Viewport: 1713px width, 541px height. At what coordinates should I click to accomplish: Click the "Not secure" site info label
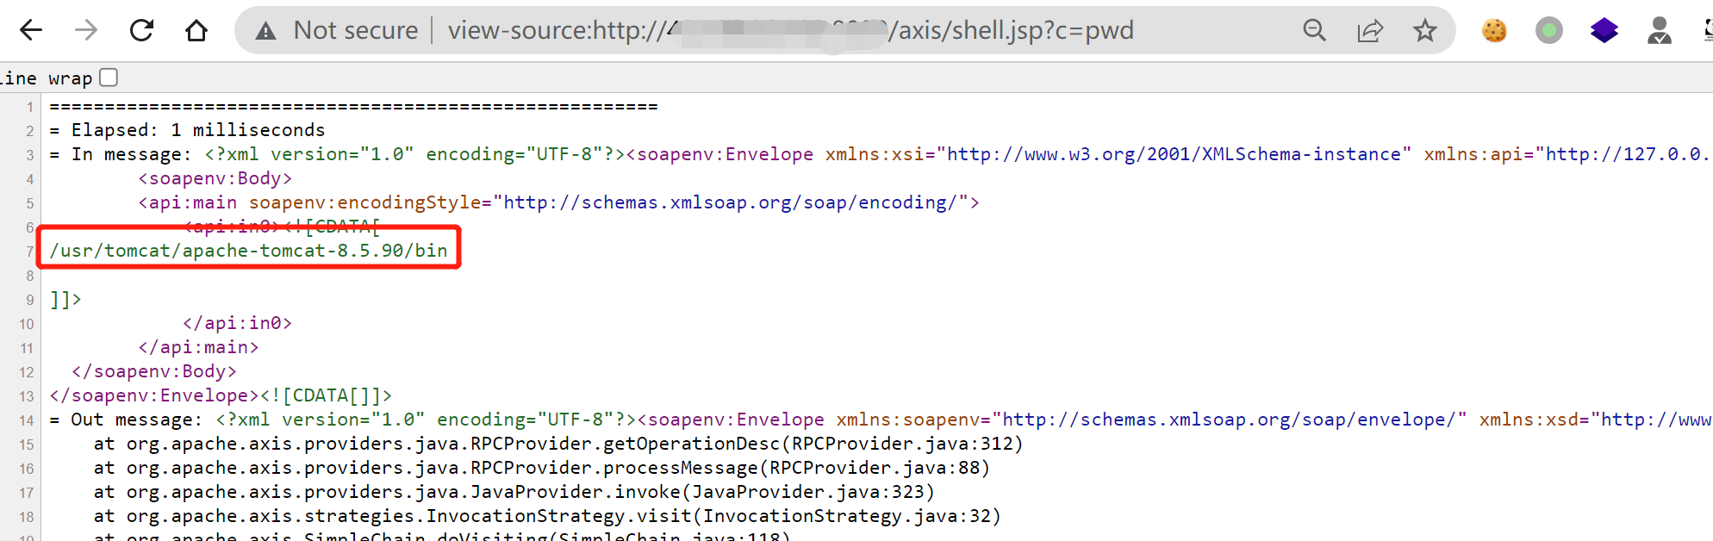pyautogui.click(x=355, y=31)
